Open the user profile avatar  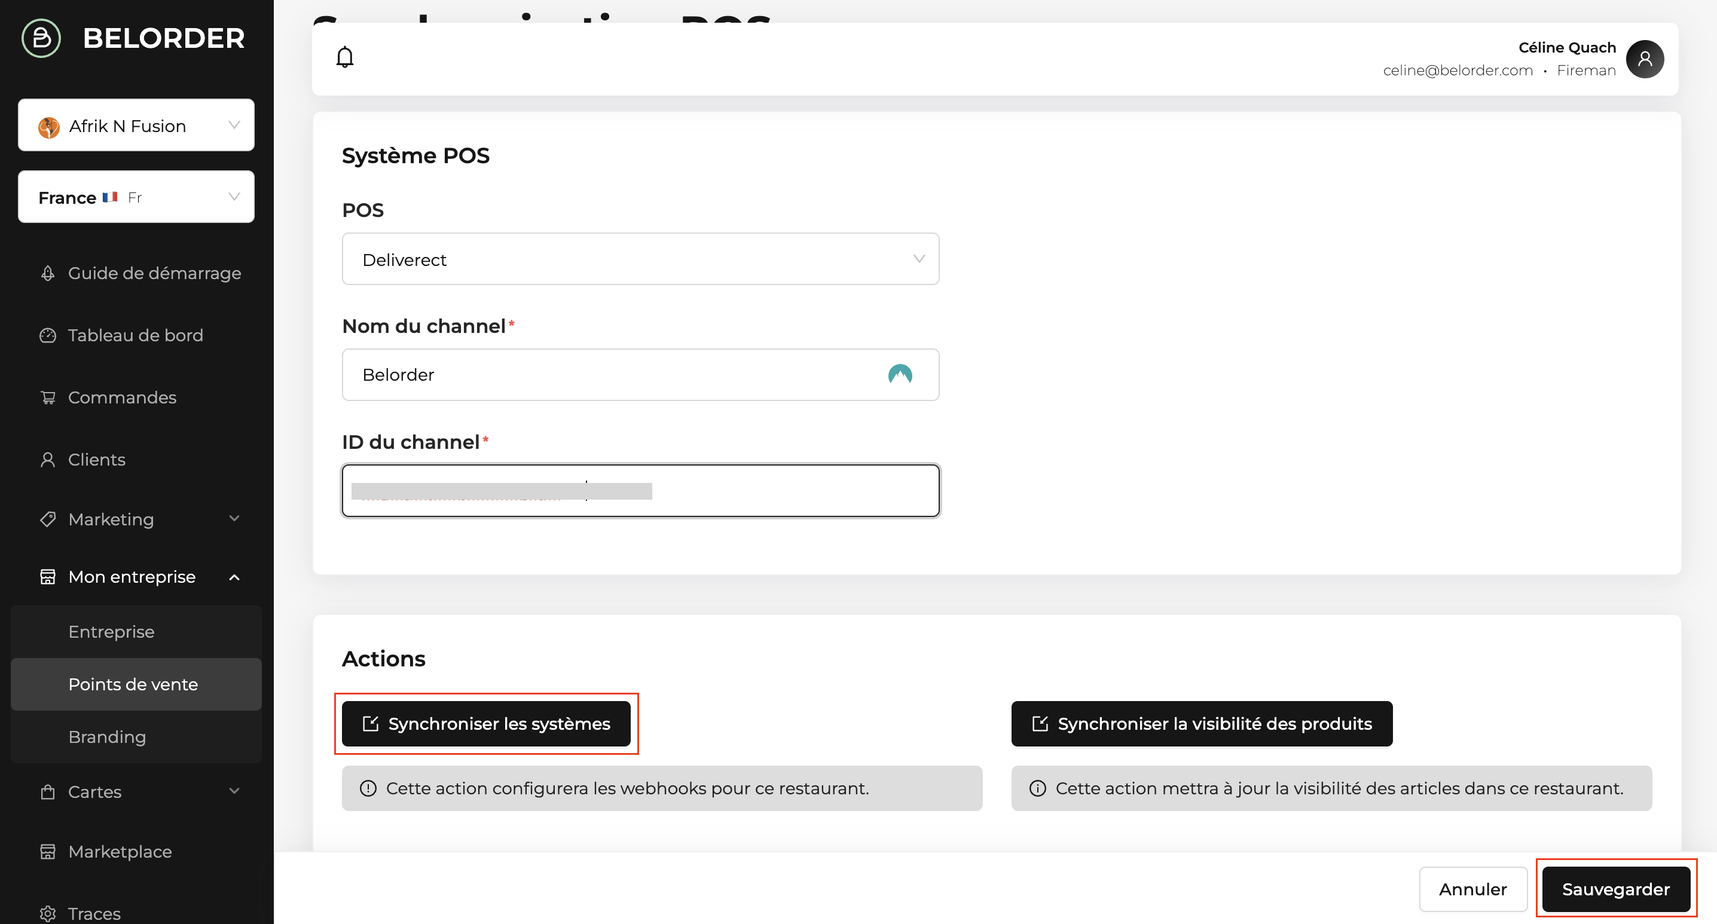pos(1644,59)
